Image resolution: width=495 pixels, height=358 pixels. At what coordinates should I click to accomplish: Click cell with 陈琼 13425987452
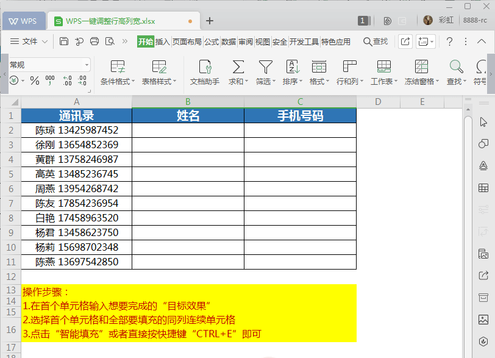click(x=77, y=130)
